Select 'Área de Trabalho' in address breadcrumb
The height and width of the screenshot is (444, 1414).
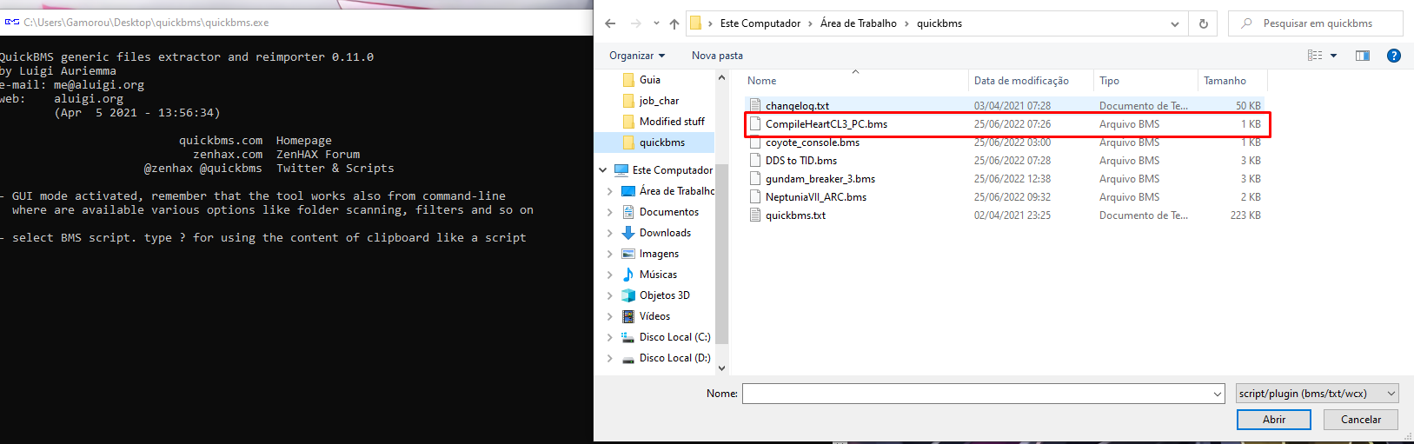(859, 23)
